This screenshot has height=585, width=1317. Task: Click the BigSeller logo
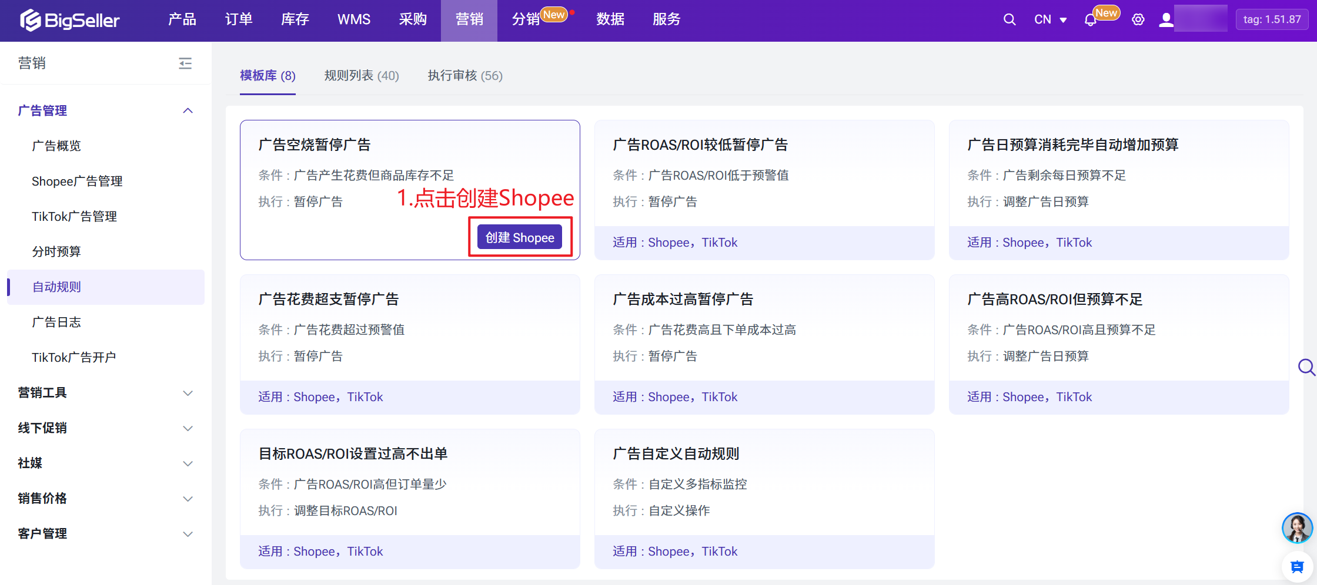point(70,20)
